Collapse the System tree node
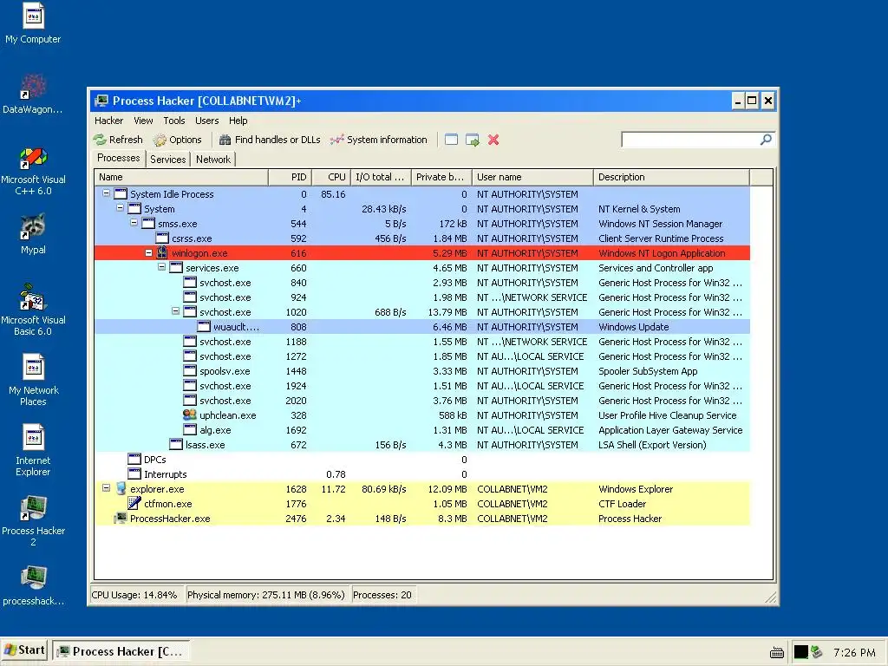888x666 pixels. (120, 208)
